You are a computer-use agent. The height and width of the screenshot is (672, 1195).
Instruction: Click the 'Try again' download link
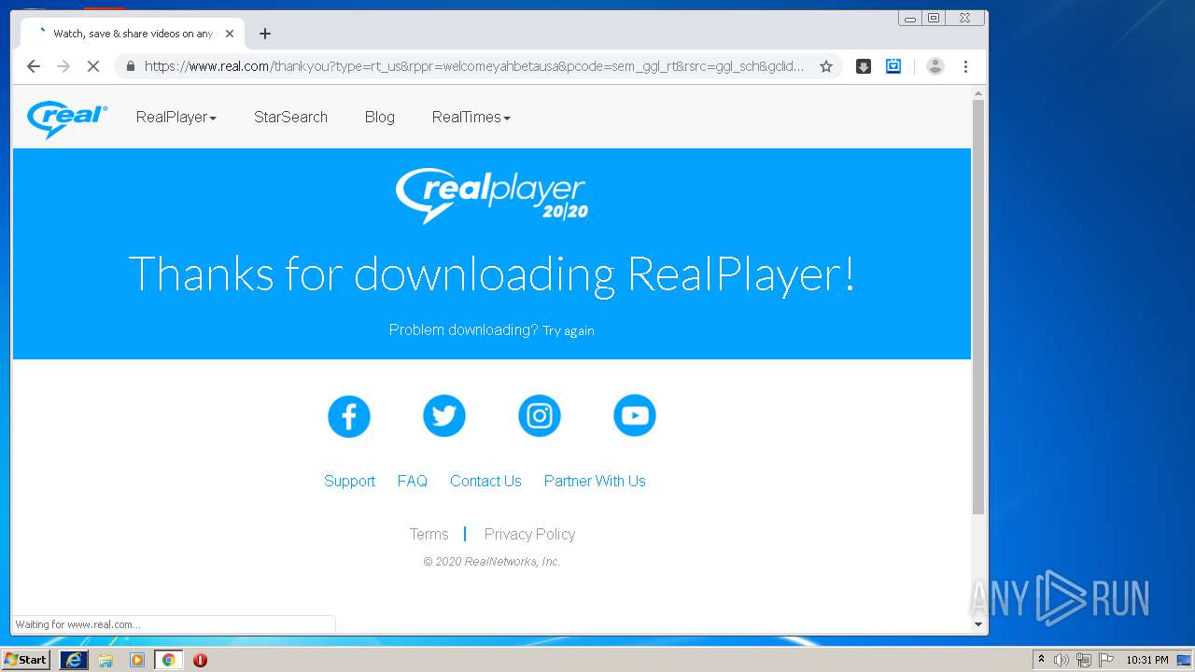point(569,330)
